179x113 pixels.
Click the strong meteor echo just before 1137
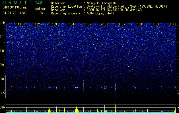(x=115, y=87)
